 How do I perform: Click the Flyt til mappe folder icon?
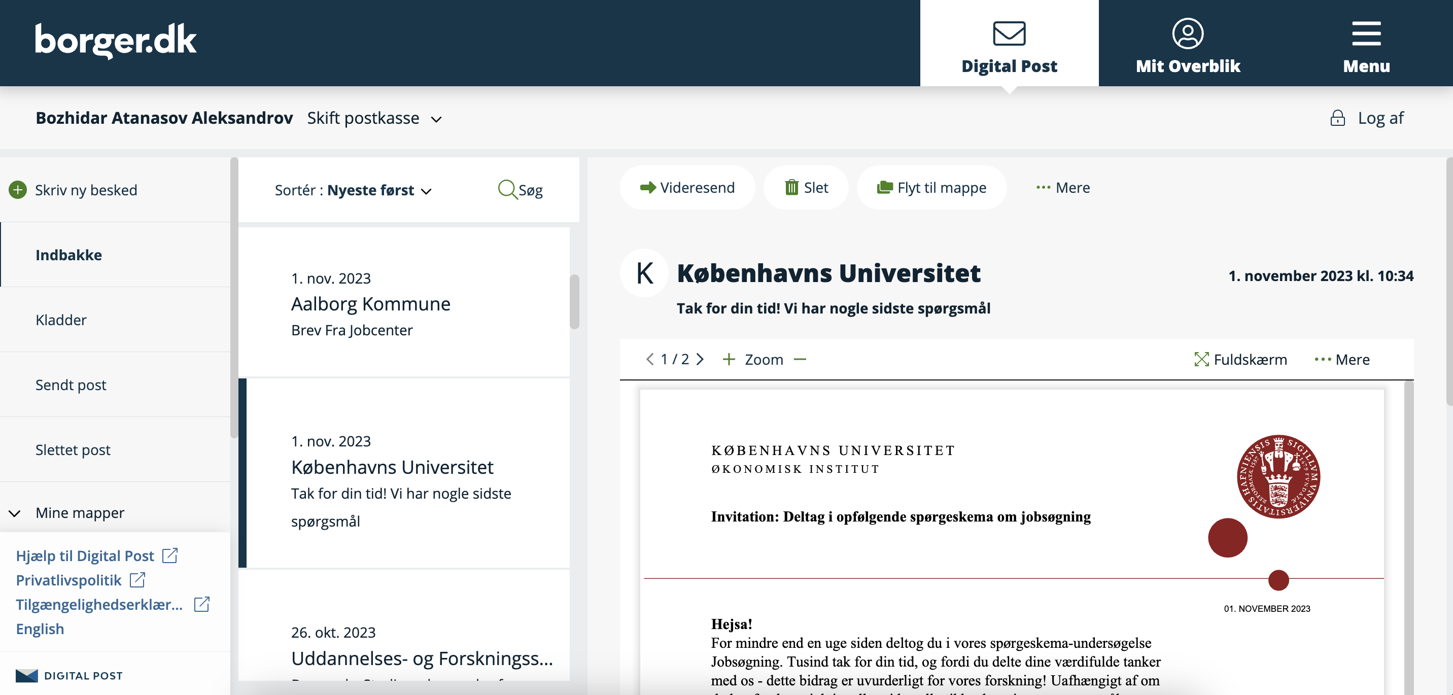884,187
